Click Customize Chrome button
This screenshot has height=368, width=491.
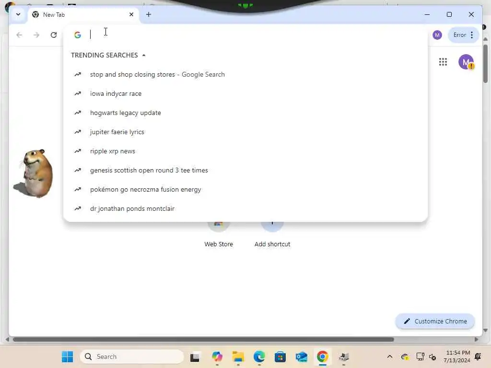click(435, 321)
